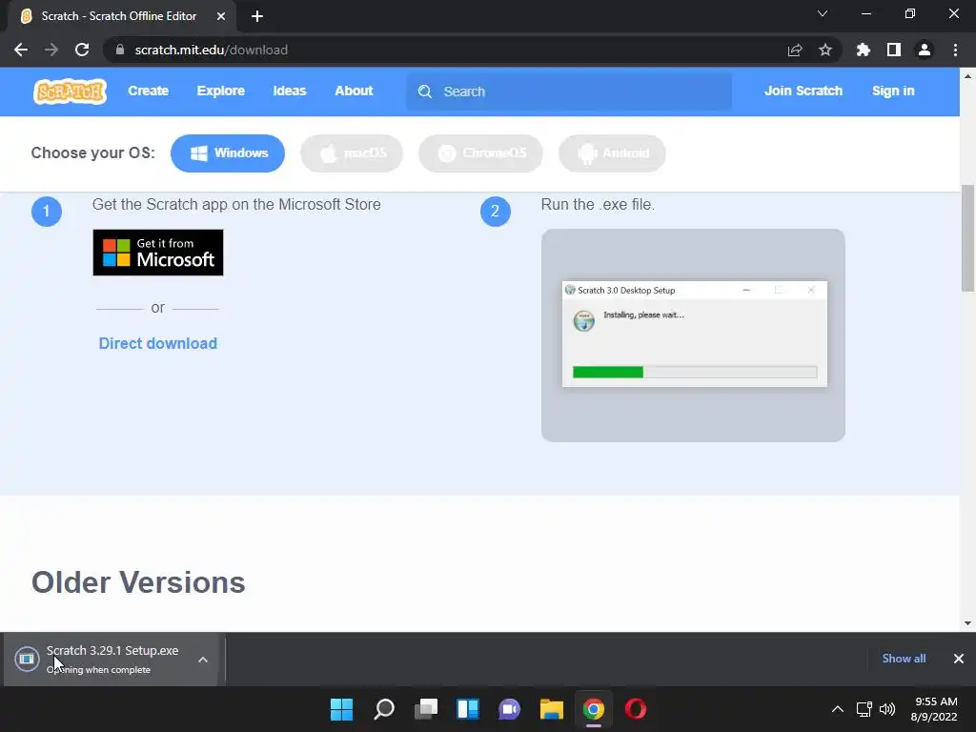
Task: Open the Extensions puzzle icon
Action: click(x=863, y=50)
